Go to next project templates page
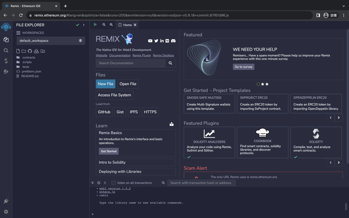This screenshot has height=218, width=349. click(338, 118)
